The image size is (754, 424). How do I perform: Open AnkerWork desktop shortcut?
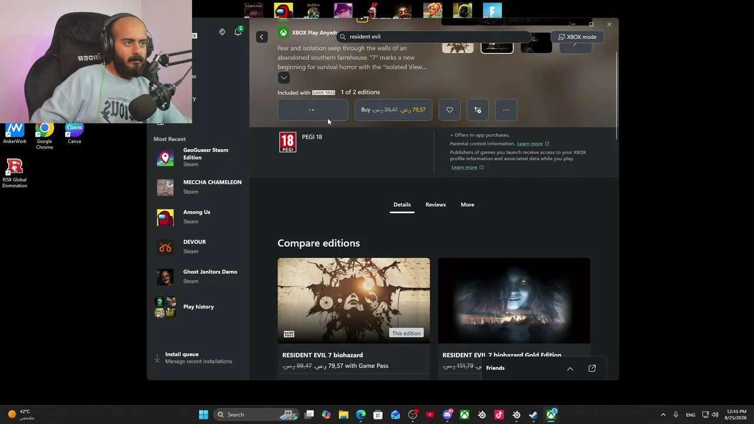coord(15,134)
